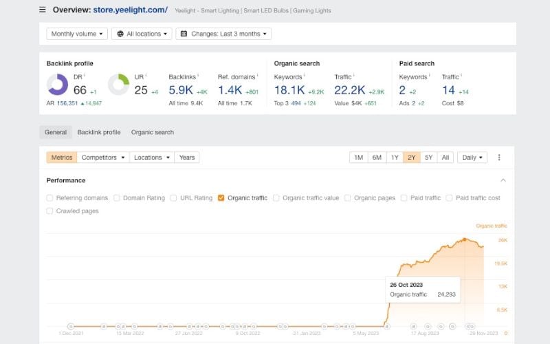Click the 18.1K organic Keywords value
Image resolution: width=550 pixels, height=344 pixels.
pos(289,90)
